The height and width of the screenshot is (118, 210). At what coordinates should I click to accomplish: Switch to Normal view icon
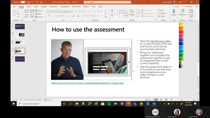point(156,100)
